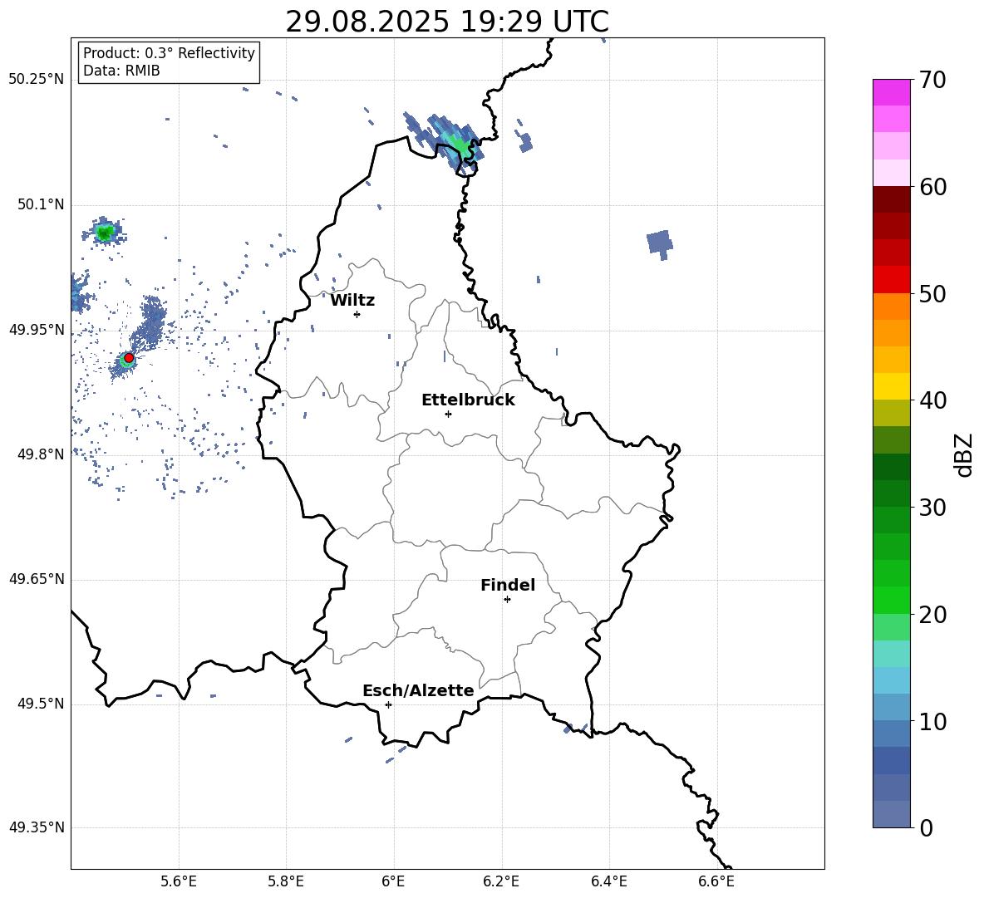Click the title '29.08.2025 19:29 UTC'
The height and width of the screenshot is (898, 984).
tap(447, 22)
